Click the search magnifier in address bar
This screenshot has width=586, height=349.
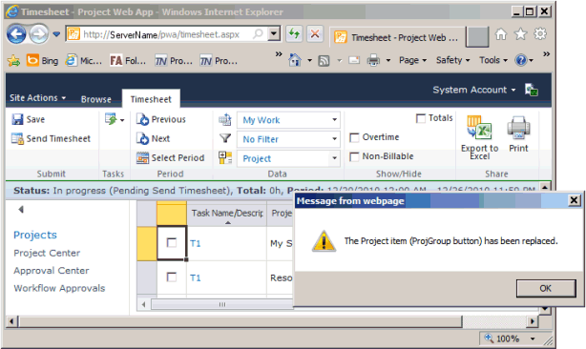(x=259, y=34)
